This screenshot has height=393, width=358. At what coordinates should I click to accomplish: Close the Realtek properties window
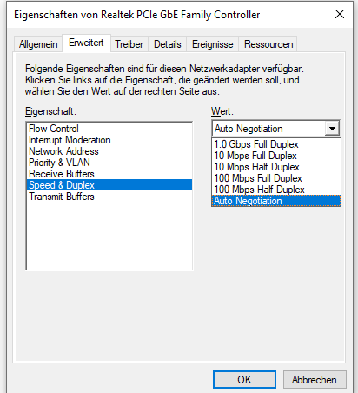click(340, 14)
